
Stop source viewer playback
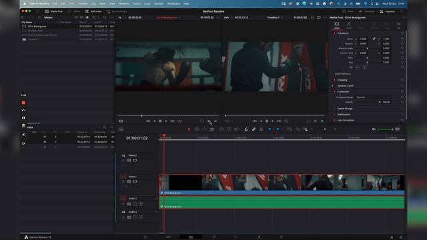pyautogui.click(x=160, y=121)
